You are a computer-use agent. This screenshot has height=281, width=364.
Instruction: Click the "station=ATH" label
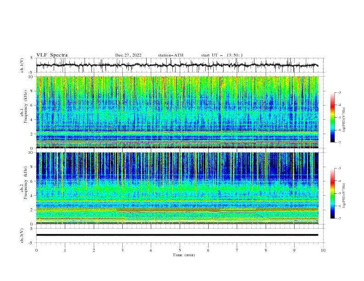(171, 55)
